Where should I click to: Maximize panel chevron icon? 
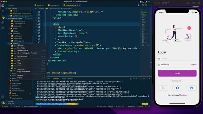coord(147,79)
